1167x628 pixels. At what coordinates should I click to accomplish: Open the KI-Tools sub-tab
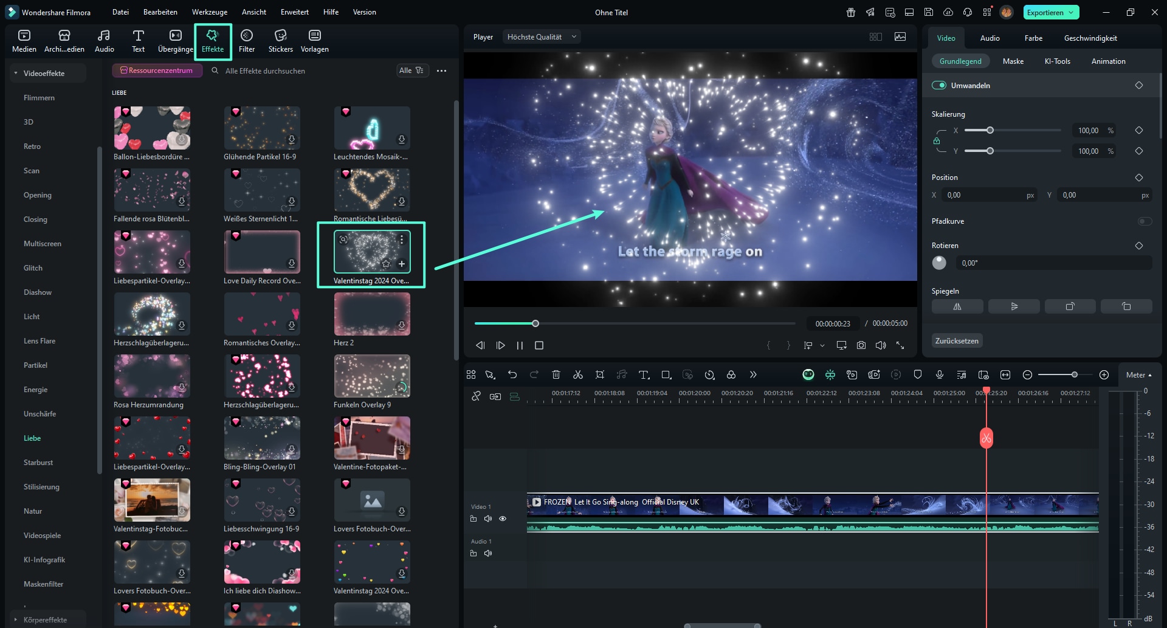[x=1058, y=61]
